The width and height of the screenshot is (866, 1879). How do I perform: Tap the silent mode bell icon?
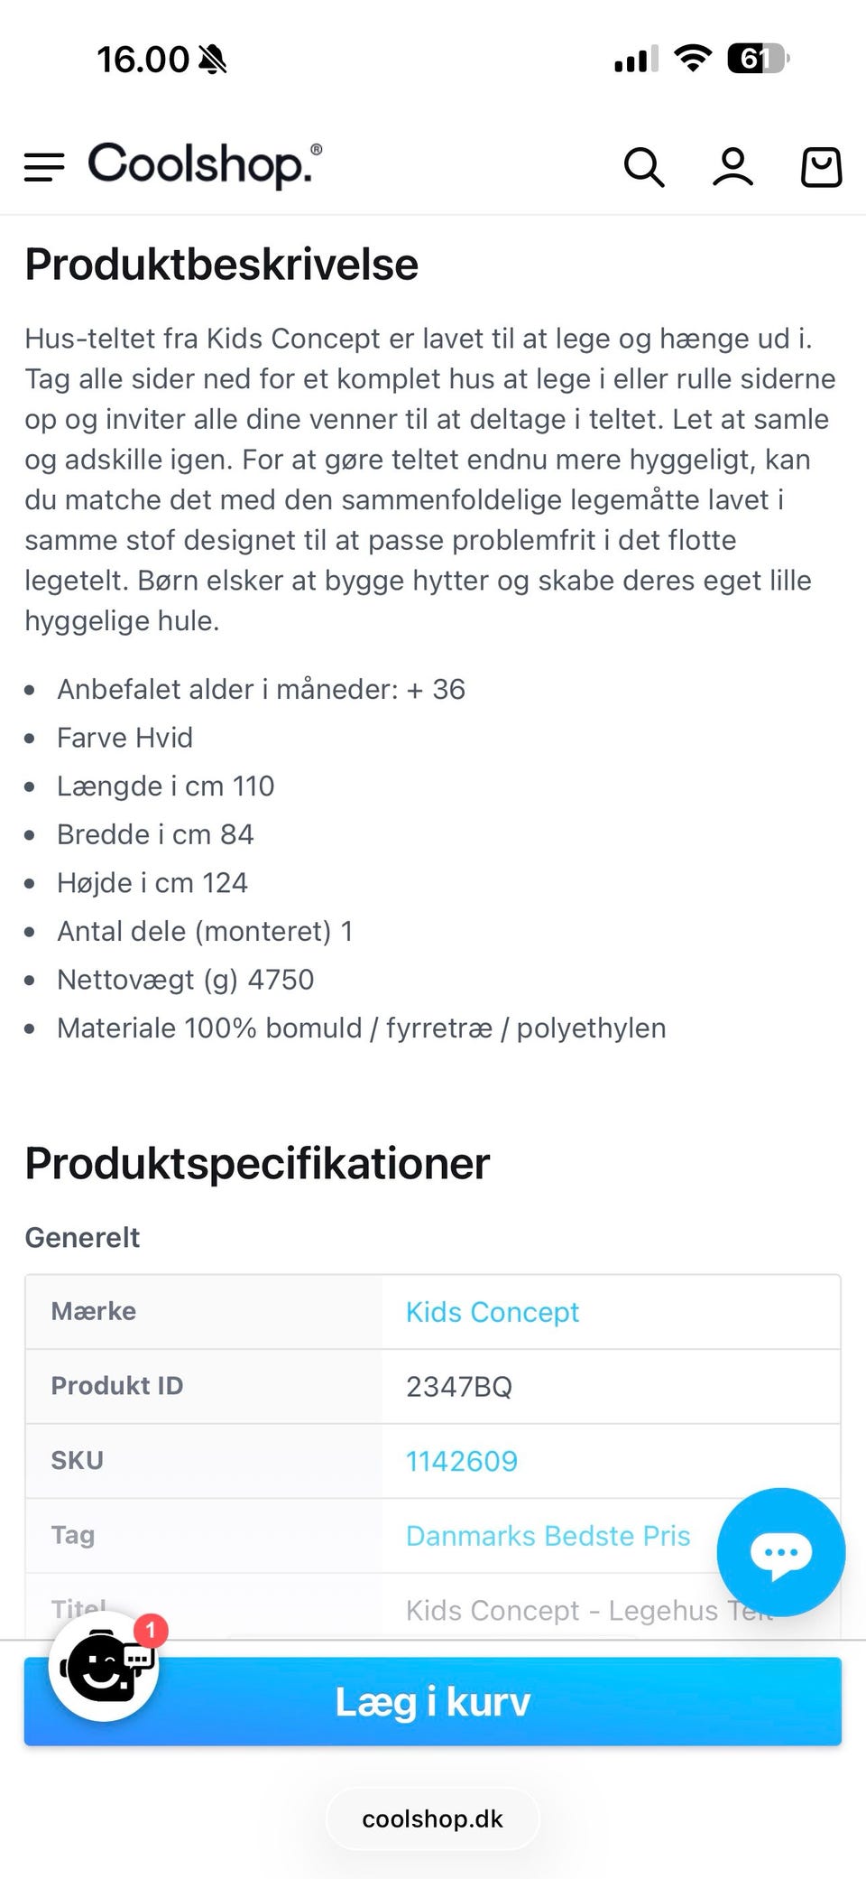(x=213, y=60)
